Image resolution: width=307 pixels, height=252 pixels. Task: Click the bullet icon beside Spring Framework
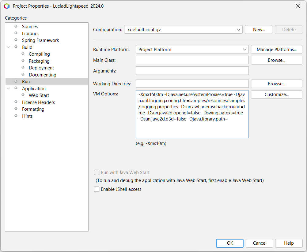(16, 40)
